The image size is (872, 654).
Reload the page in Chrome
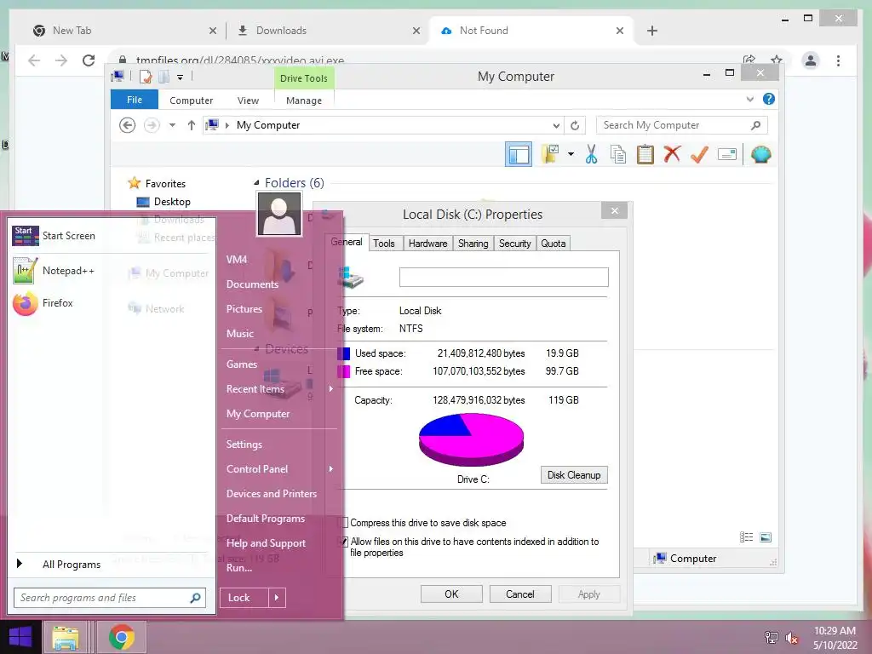(89, 60)
